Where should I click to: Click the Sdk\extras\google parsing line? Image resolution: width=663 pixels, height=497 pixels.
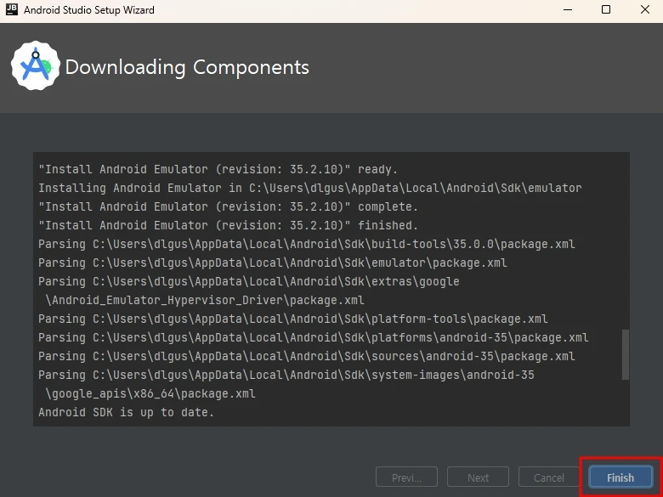[248, 281]
